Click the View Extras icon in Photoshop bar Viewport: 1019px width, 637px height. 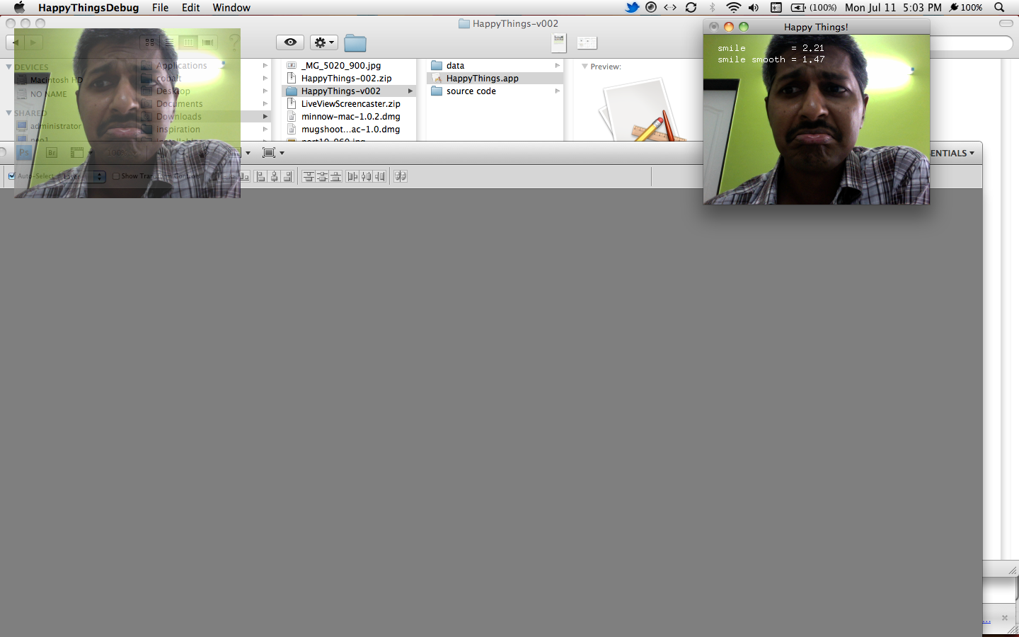77,153
